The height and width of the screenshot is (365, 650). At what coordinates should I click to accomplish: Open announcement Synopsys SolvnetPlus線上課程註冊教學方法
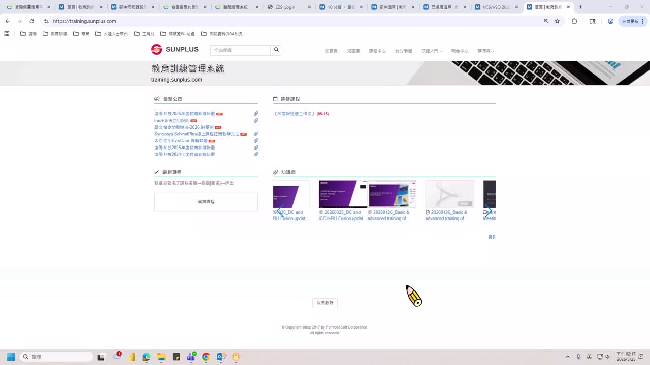click(x=197, y=134)
